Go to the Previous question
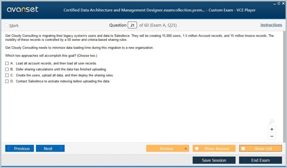This screenshot has height=168, width=287. [20, 149]
